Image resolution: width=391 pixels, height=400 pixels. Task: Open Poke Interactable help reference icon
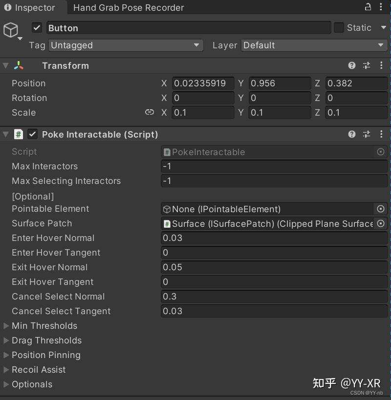pos(351,134)
